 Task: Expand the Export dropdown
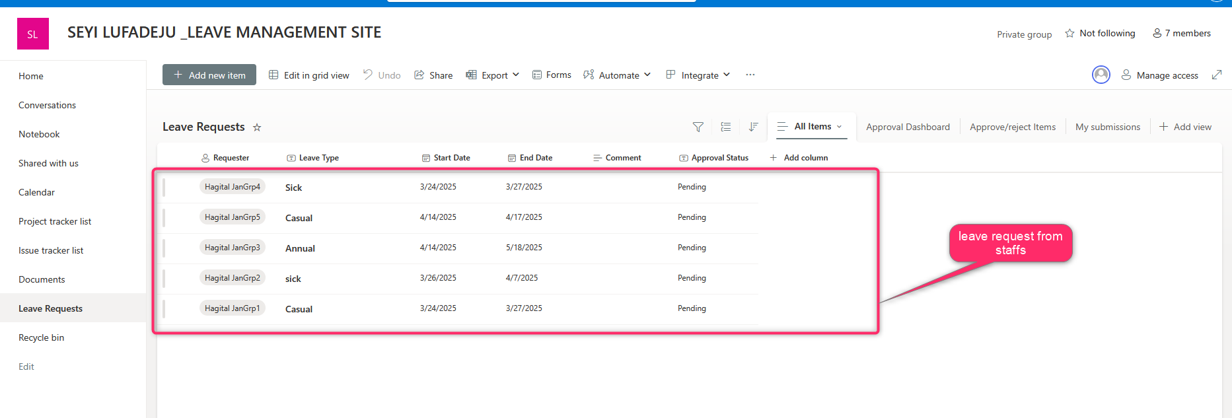coord(493,75)
